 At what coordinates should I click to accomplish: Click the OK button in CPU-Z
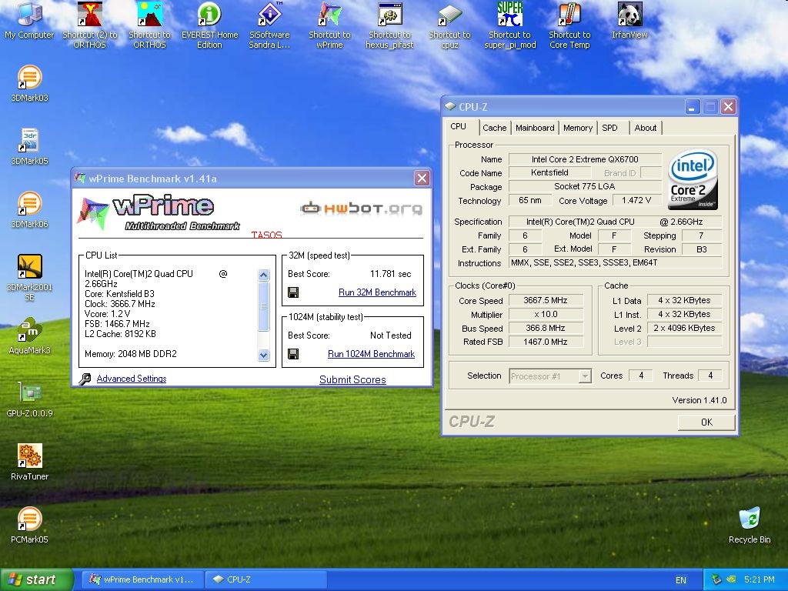click(x=706, y=422)
